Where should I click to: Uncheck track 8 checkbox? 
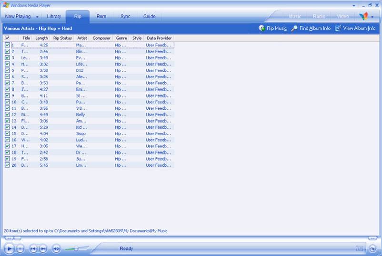7,89
